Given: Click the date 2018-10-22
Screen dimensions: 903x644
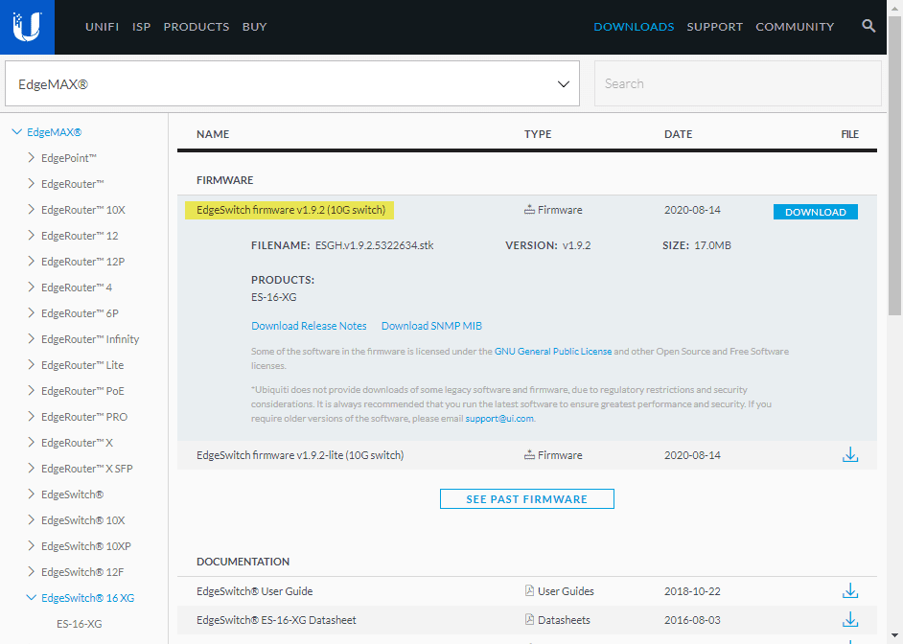Looking at the screenshot, I should (692, 591).
